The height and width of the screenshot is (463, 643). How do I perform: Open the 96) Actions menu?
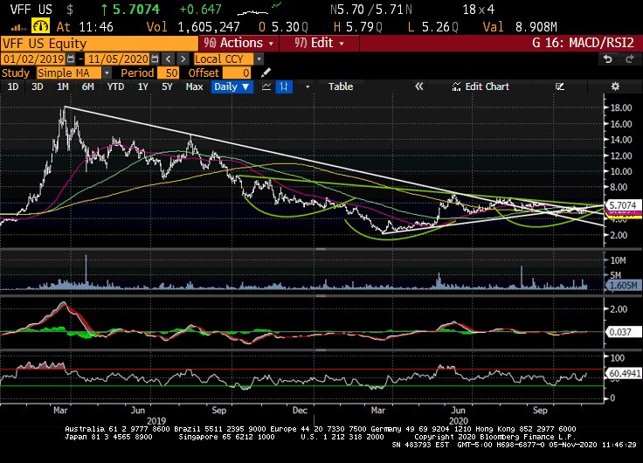pyautogui.click(x=239, y=43)
